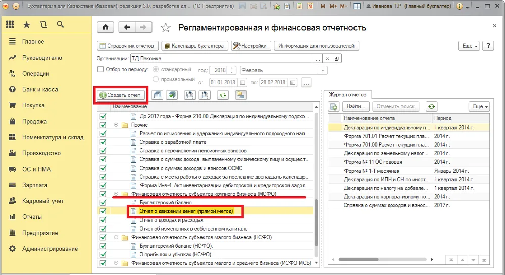Screen dimensions: 505x275
Task: Collapse Финансовая отчетность малого бизнеса (НСФО) folder
Action: click(116, 237)
